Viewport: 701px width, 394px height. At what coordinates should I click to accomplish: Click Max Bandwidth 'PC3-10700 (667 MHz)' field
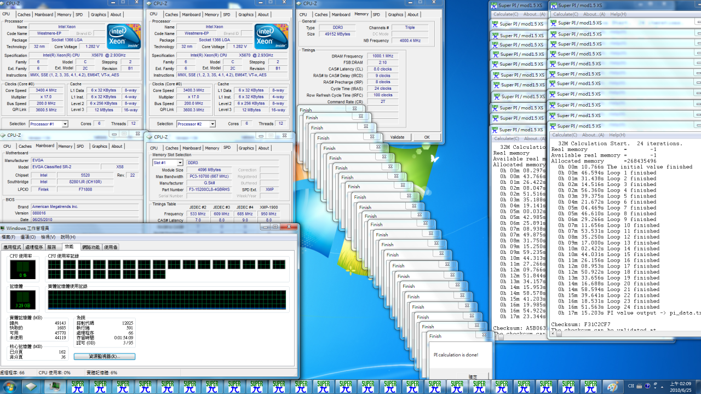210,176
